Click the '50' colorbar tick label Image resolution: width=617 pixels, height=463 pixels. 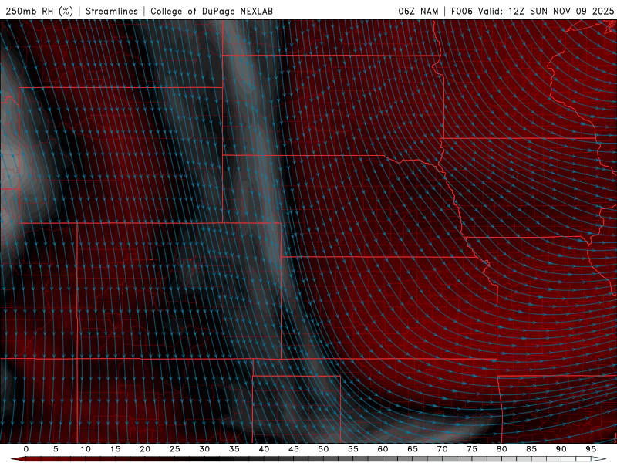click(323, 449)
